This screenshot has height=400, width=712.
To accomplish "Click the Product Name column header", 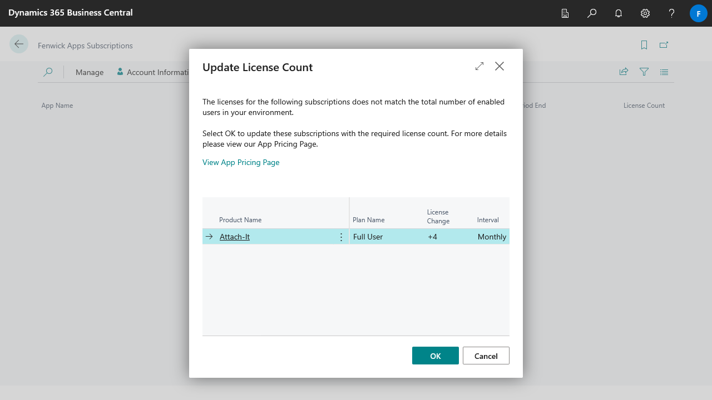I will pos(240,220).
